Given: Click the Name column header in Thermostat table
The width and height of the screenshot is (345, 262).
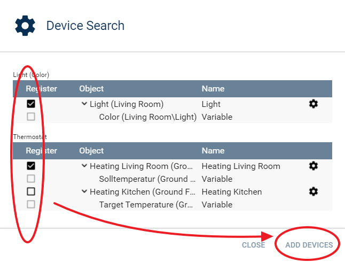Looking at the screenshot, I should pos(213,151).
